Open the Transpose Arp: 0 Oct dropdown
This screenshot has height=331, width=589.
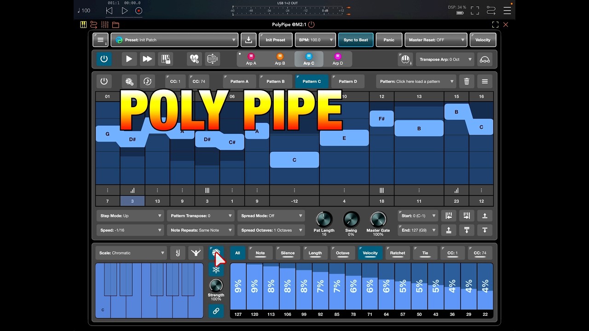click(445, 59)
